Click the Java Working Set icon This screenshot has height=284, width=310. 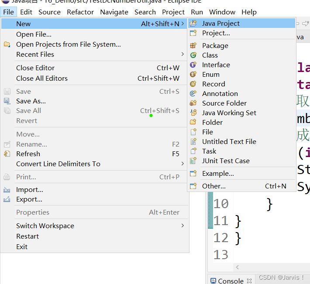pyautogui.click(x=193, y=113)
